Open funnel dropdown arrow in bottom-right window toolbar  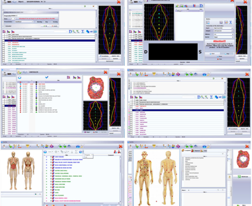point(157,146)
